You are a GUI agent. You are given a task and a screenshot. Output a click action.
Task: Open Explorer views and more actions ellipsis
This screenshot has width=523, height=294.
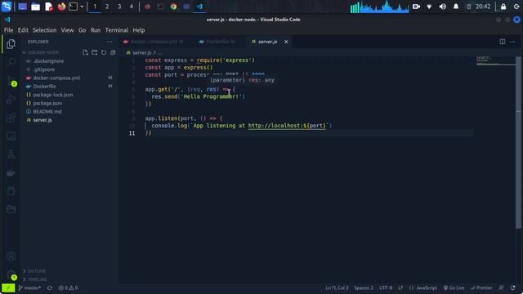[110, 42]
